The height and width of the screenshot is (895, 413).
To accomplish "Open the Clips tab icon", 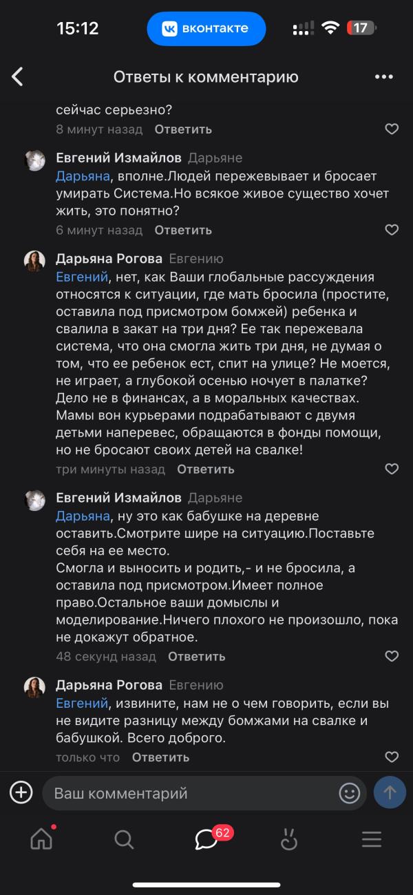I will tap(289, 839).
